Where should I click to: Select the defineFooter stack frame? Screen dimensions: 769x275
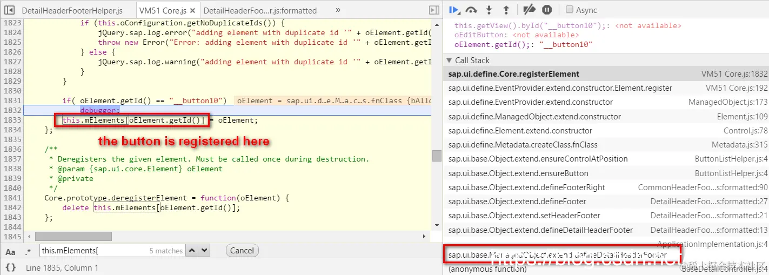pos(606,202)
